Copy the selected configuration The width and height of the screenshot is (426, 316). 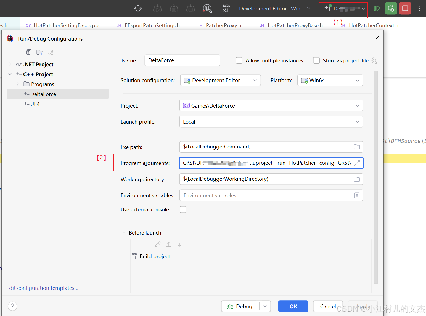(x=29, y=52)
